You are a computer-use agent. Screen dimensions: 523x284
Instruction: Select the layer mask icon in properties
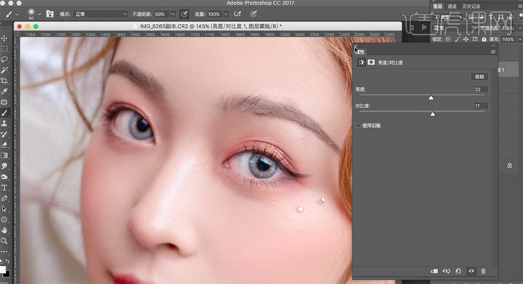(371, 62)
